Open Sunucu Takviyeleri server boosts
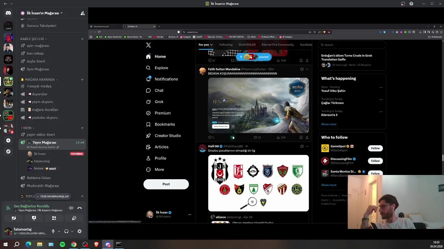Screen dimensions: 444x249 click(x=52, y=26)
